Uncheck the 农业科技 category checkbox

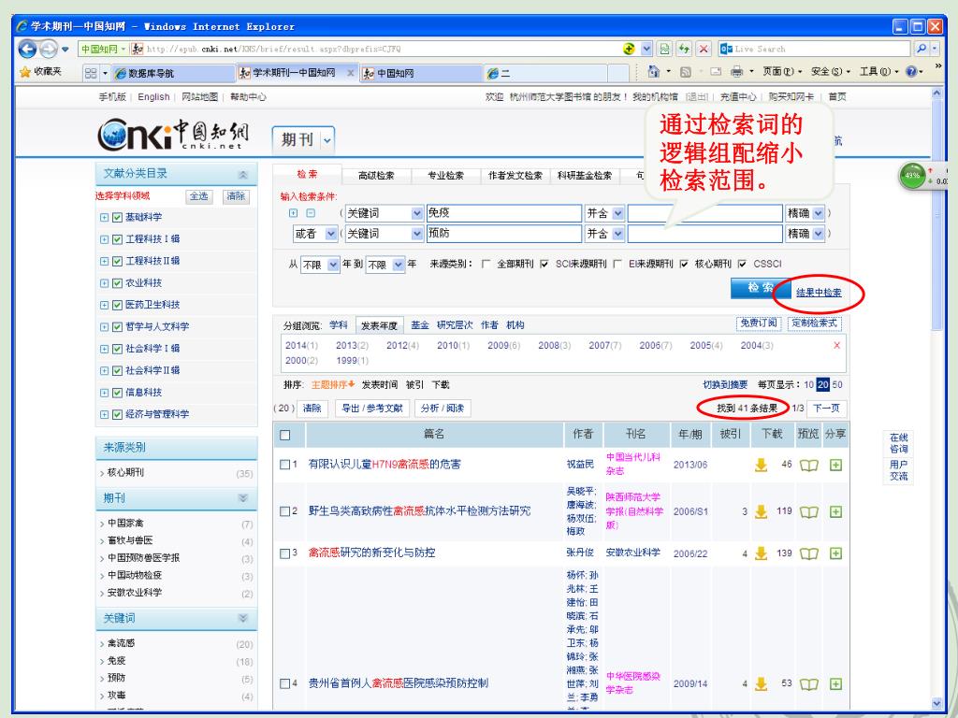[118, 283]
